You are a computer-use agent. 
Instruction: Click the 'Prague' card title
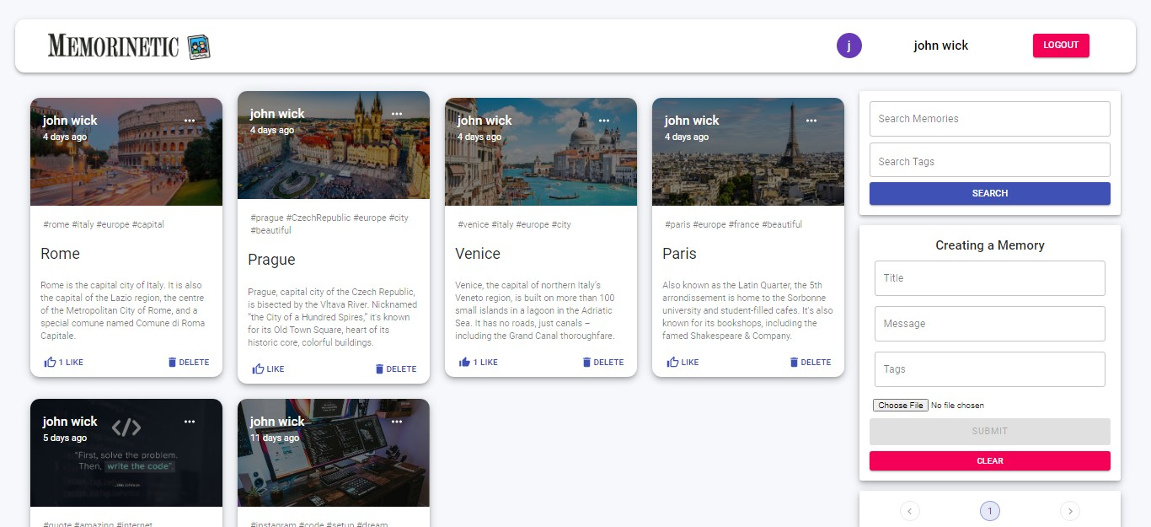[x=271, y=260]
